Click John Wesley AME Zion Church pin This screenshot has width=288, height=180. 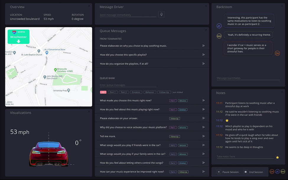click(x=45, y=77)
